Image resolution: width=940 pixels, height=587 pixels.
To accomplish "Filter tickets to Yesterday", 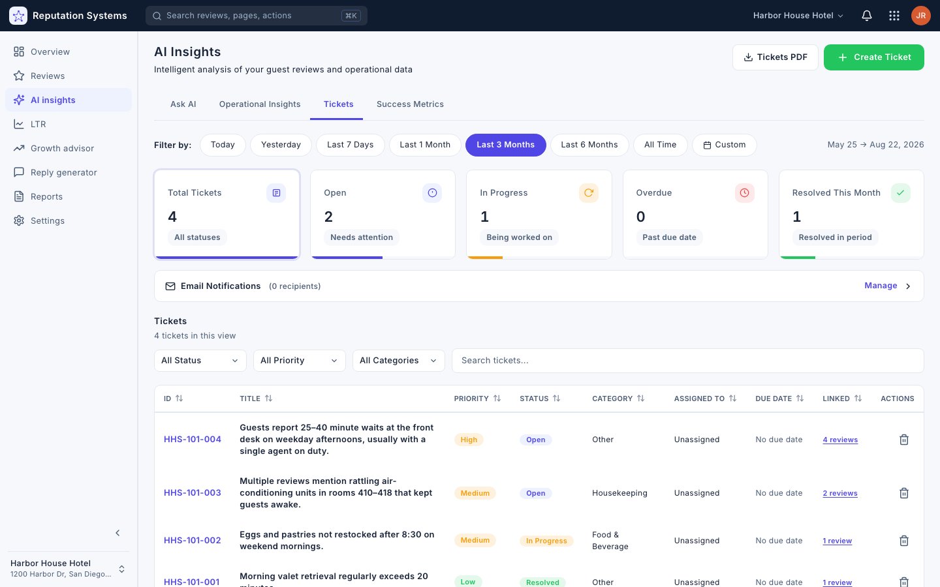I will tap(281, 145).
